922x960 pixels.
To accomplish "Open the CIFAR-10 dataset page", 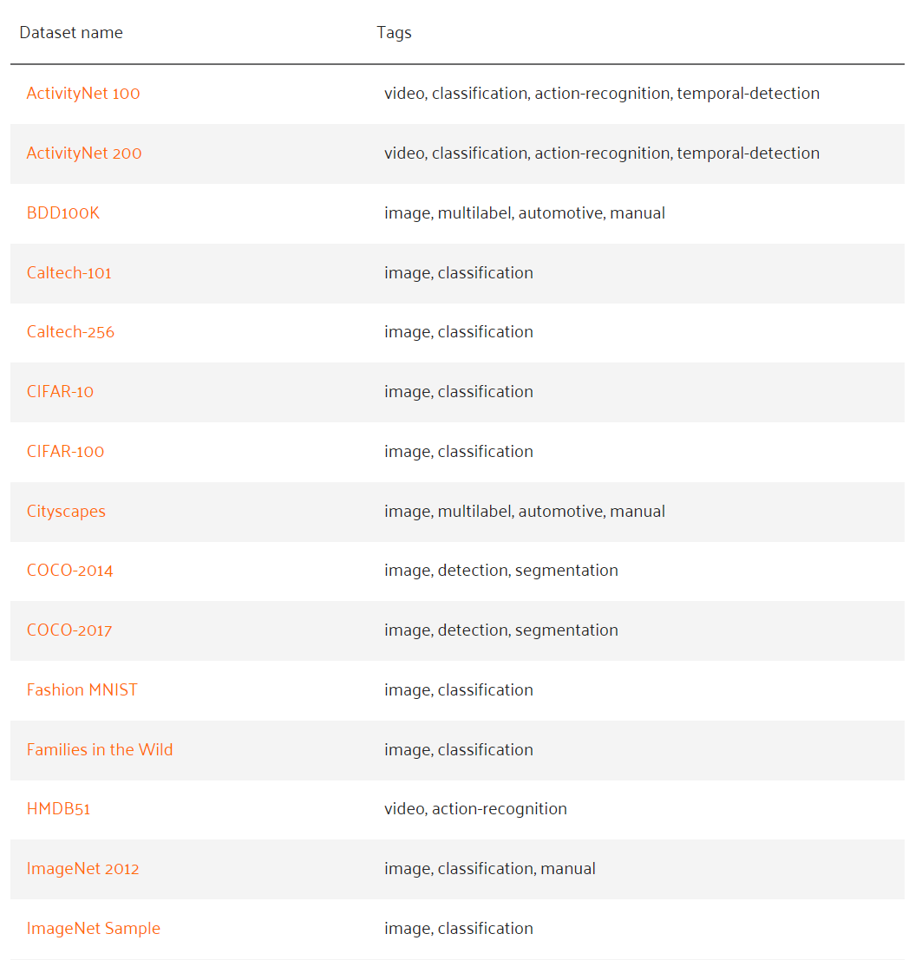I will [x=60, y=392].
